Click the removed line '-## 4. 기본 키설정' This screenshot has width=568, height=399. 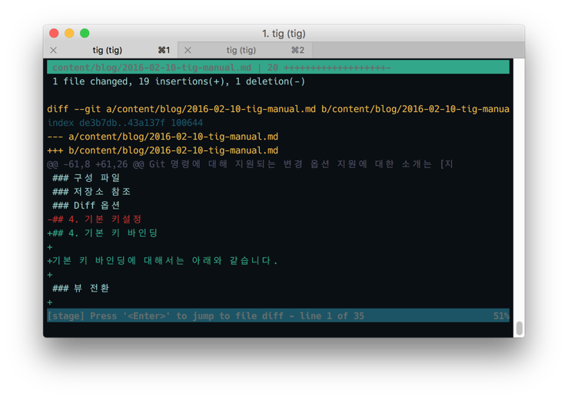coord(95,219)
